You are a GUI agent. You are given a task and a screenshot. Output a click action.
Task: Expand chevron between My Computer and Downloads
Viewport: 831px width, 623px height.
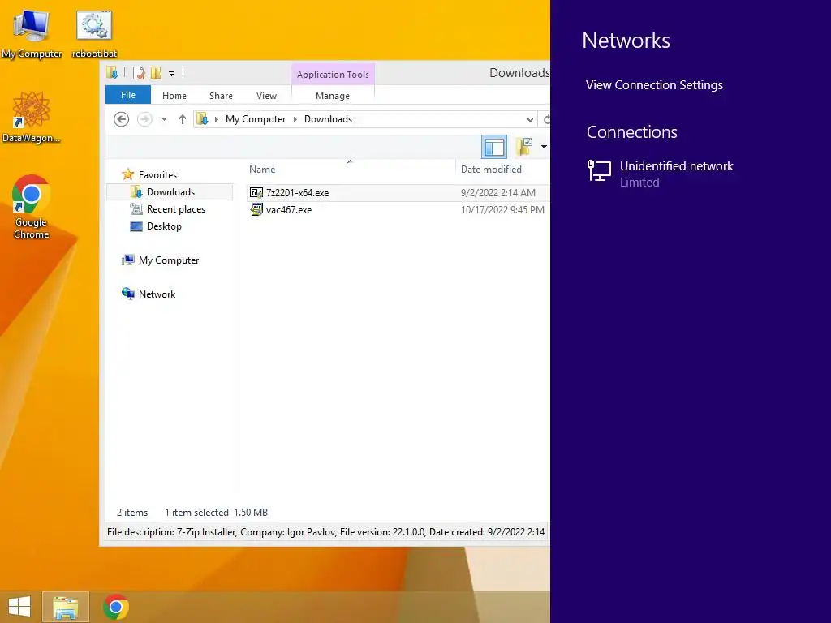(295, 120)
